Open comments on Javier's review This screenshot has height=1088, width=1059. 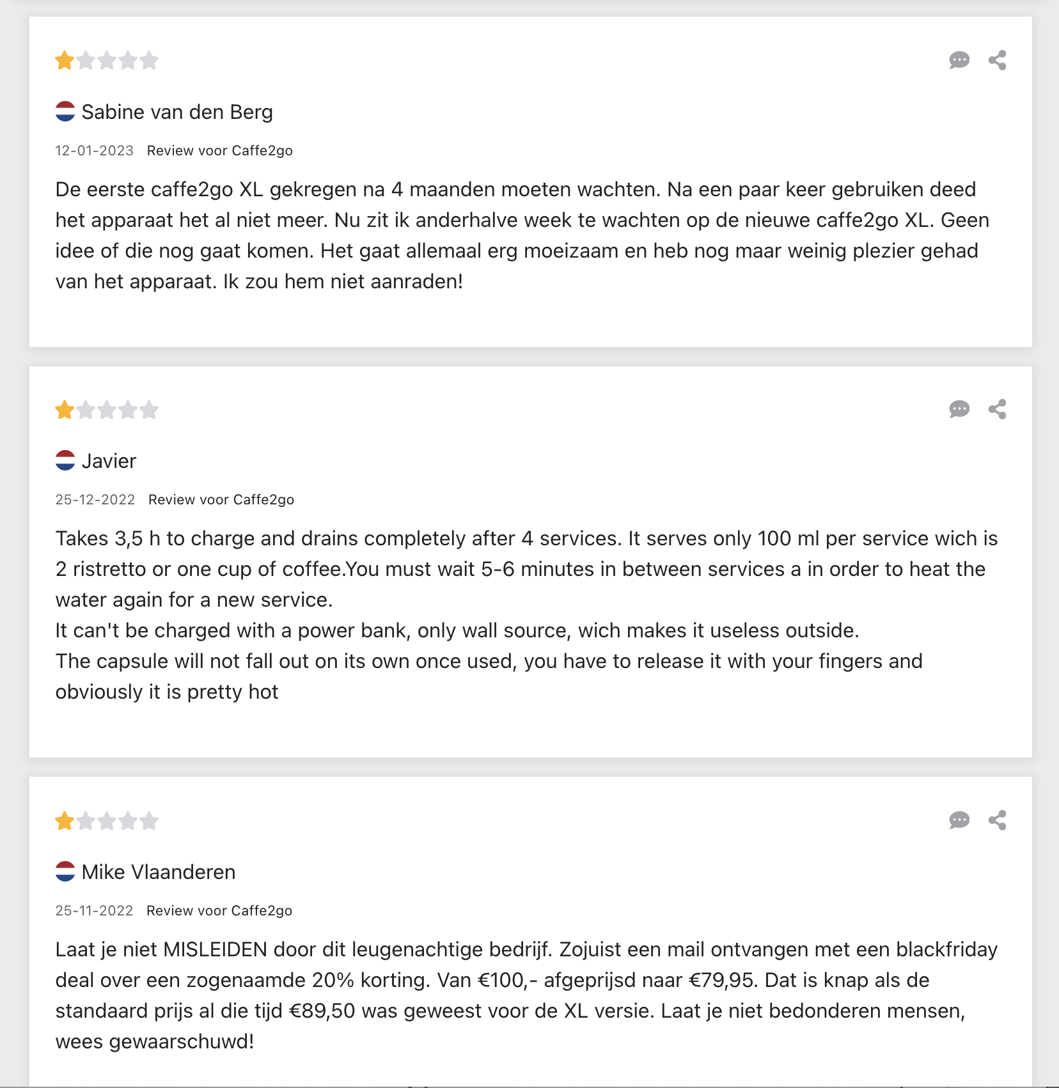coord(959,409)
